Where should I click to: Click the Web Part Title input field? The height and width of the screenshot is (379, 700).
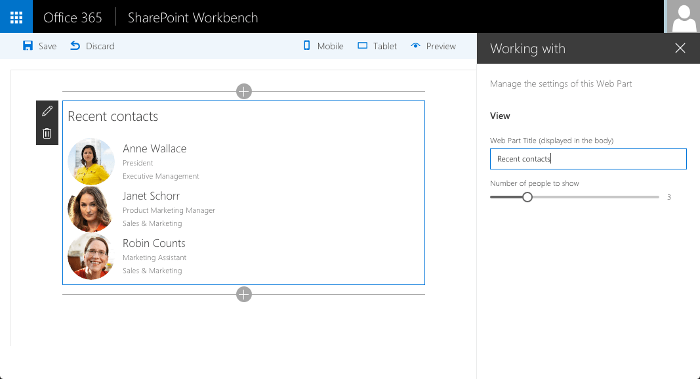(588, 159)
